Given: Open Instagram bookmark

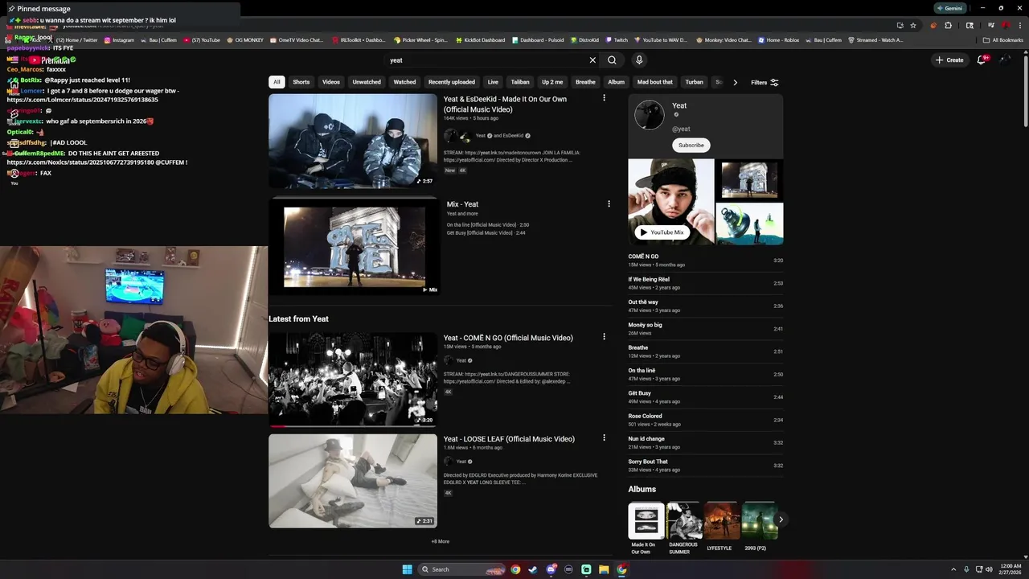Looking at the screenshot, I should [x=119, y=39].
